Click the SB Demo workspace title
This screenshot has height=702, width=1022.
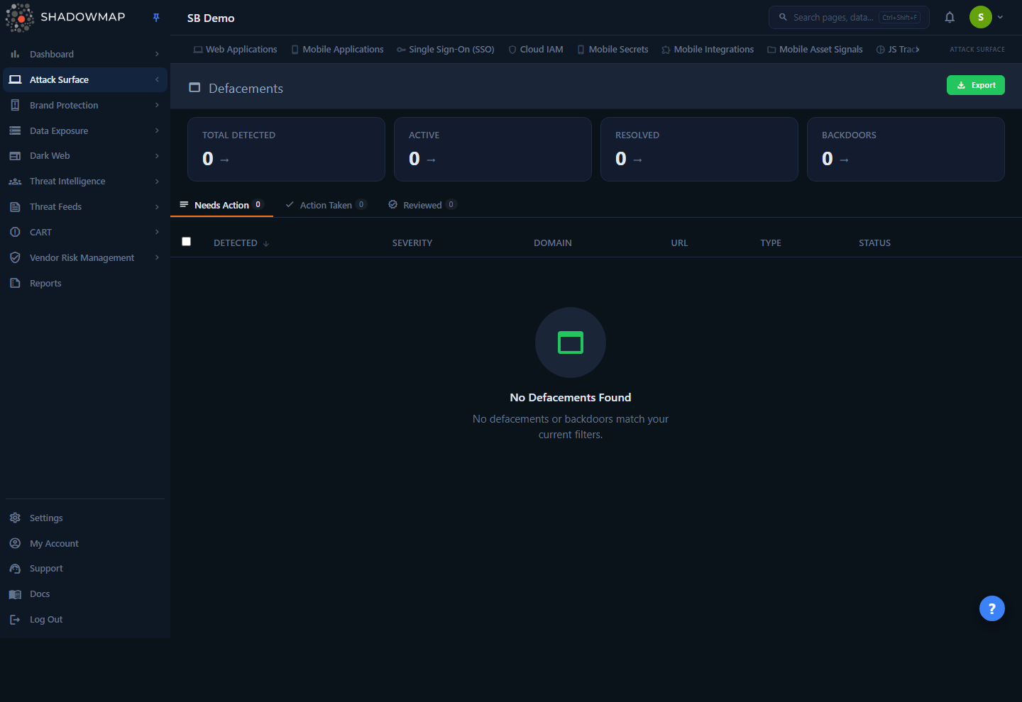211,18
